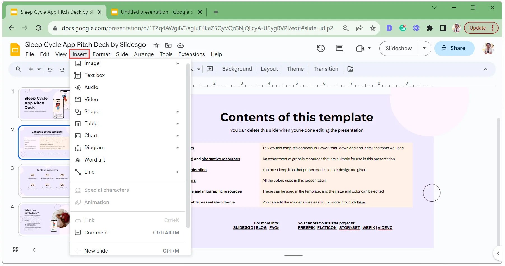Switch to the Untitled presentation tab
505x266 pixels.
pyautogui.click(x=154, y=12)
